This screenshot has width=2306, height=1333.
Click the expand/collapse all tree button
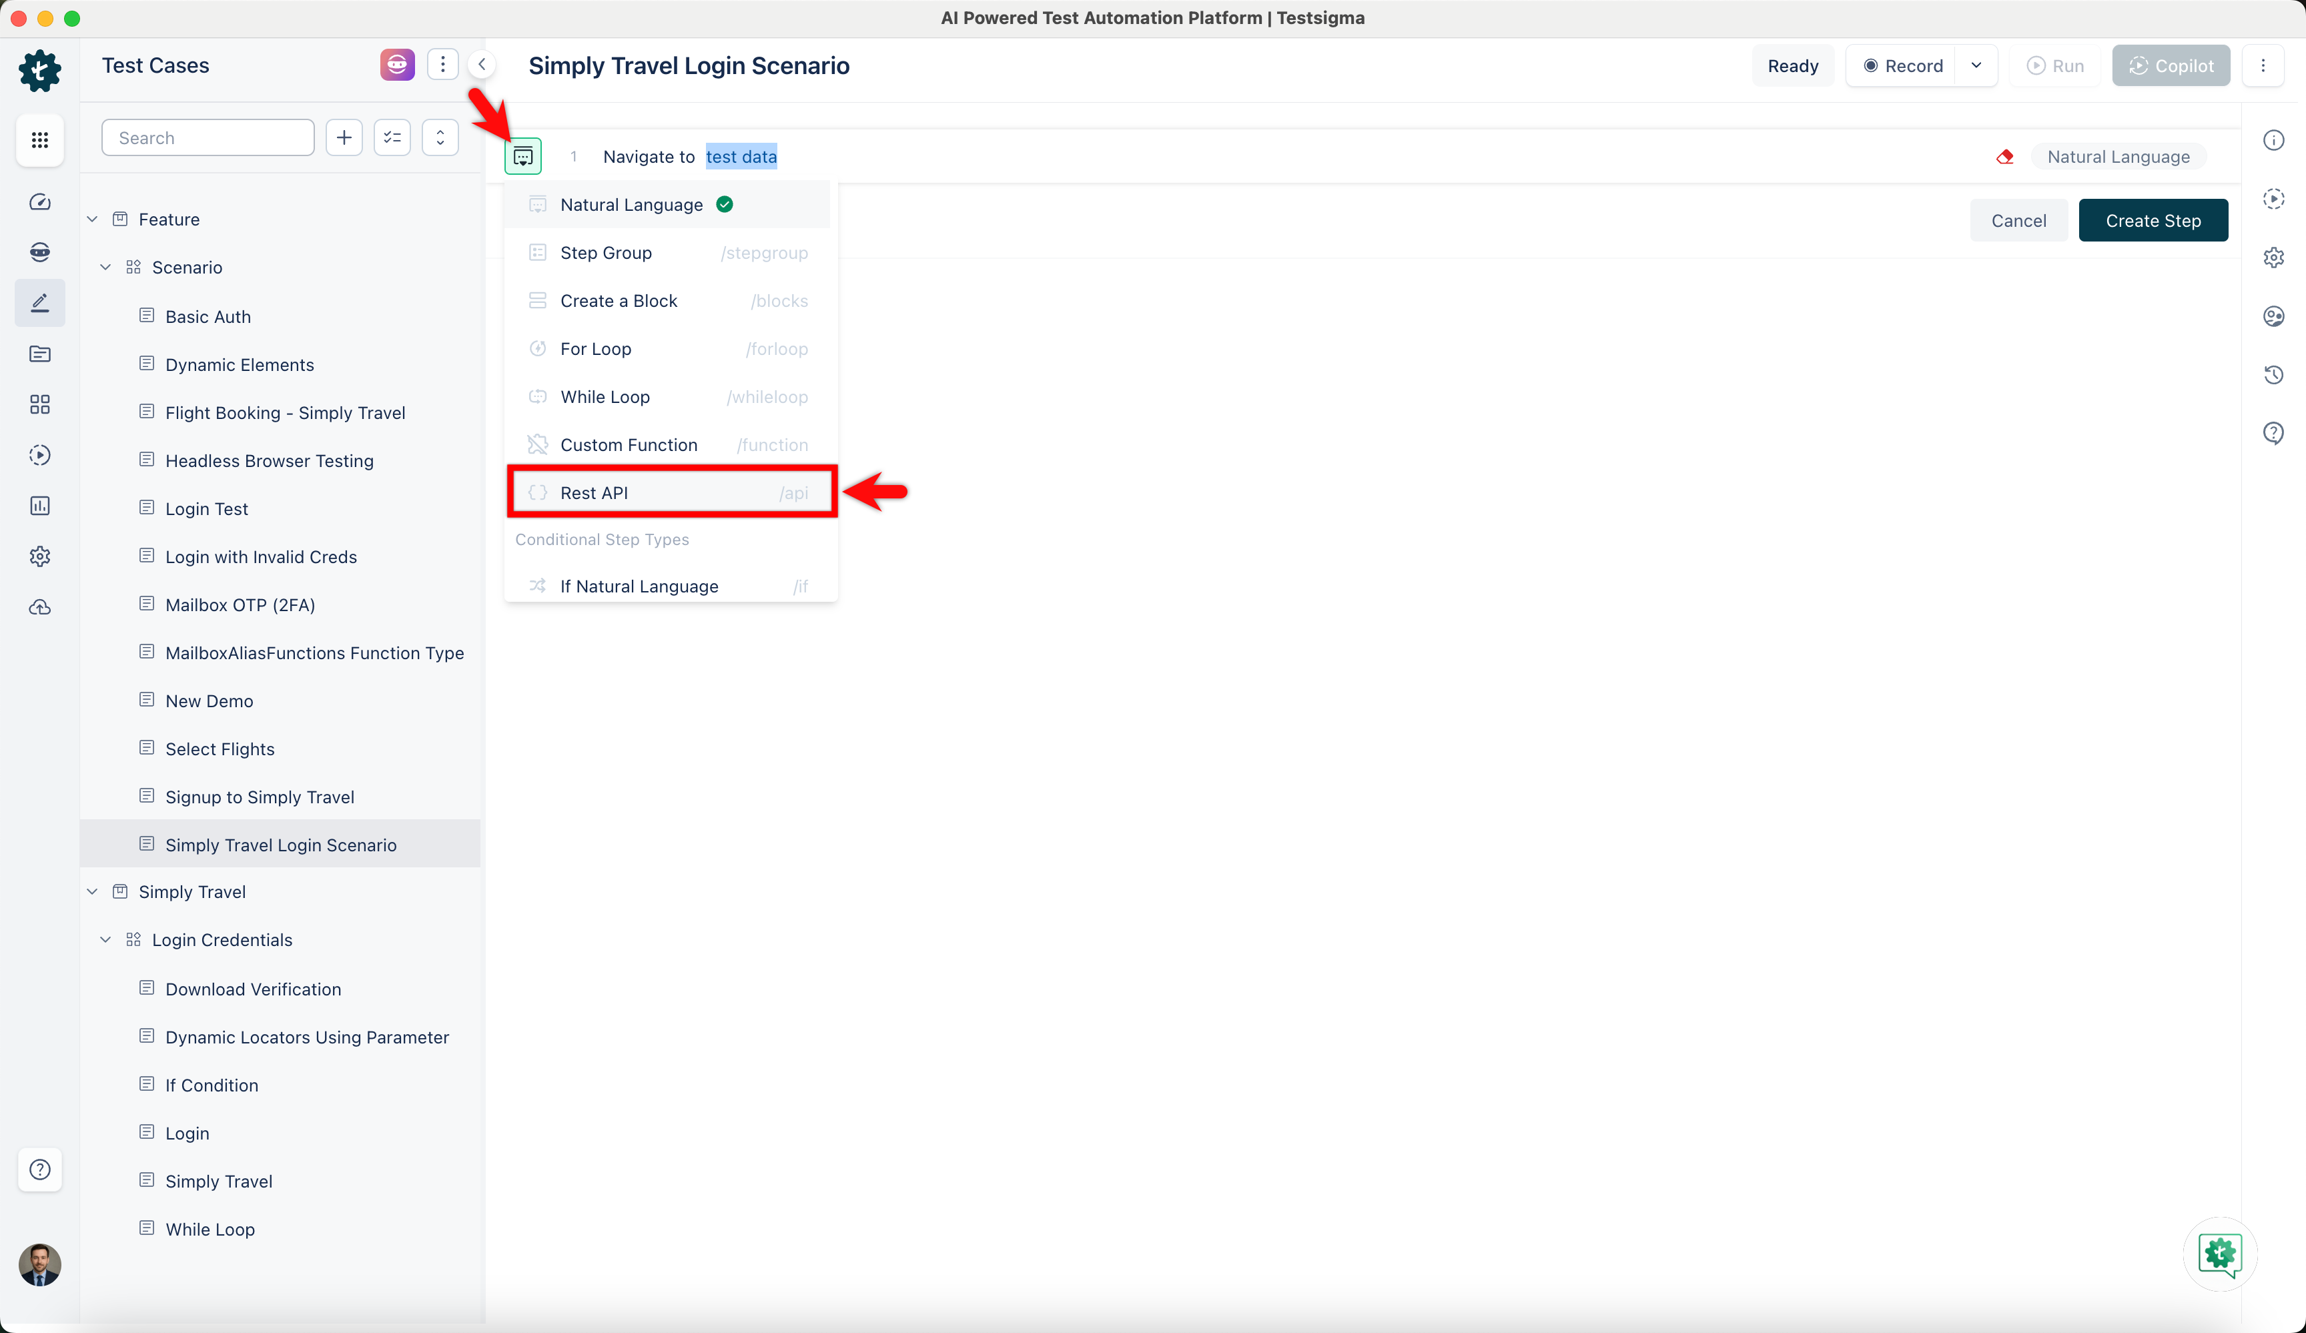coord(440,138)
